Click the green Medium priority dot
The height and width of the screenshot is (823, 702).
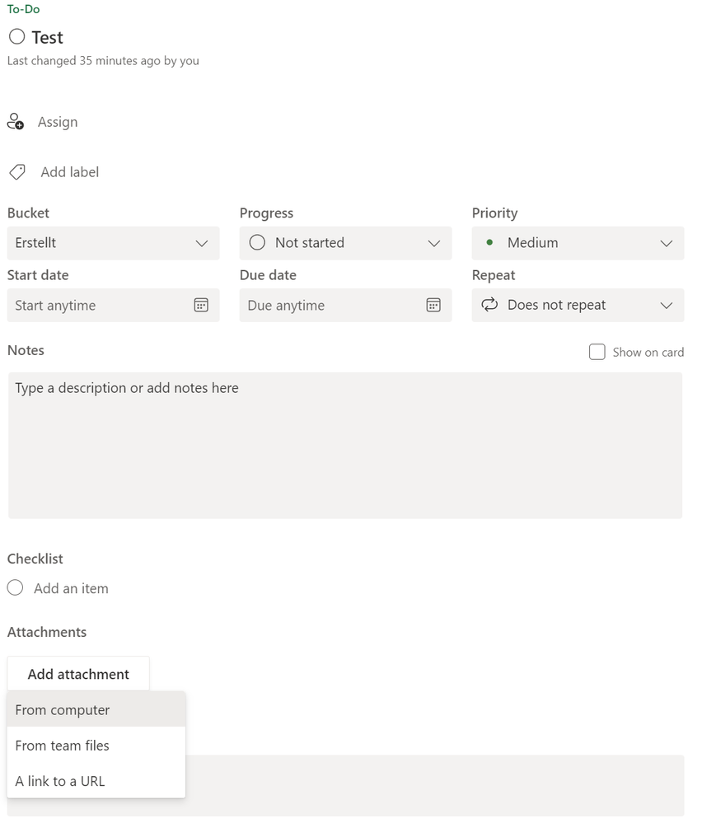(489, 242)
